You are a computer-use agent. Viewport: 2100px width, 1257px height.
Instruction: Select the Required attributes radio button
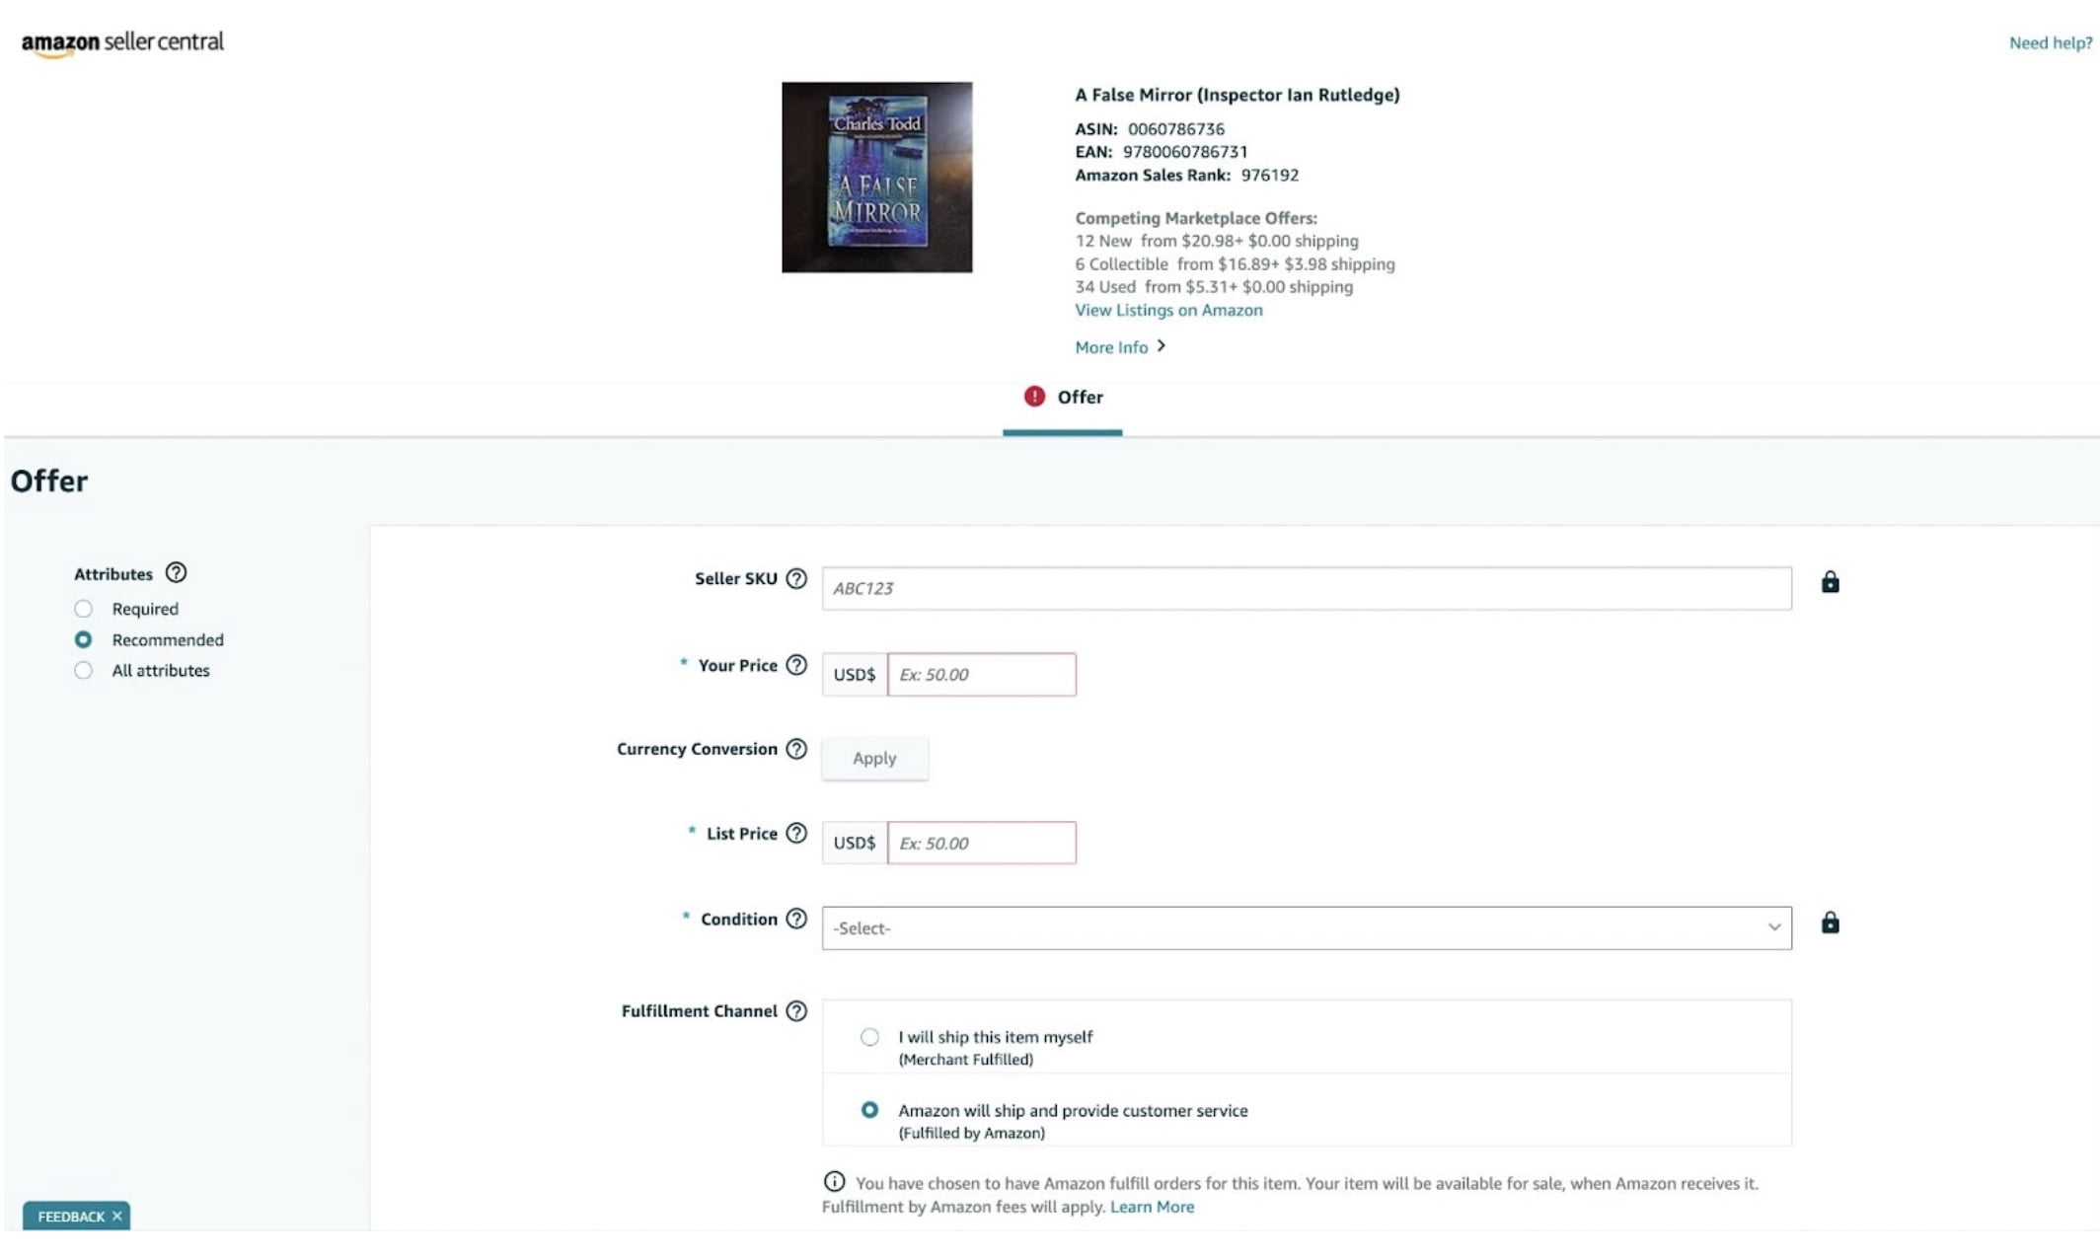82,608
